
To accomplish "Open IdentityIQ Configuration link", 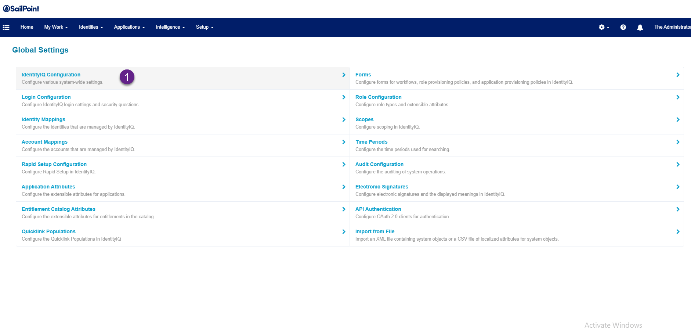I will (x=51, y=75).
